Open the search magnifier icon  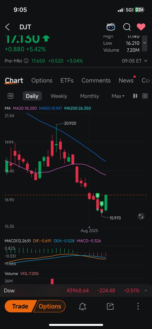(x=127, y=27)
